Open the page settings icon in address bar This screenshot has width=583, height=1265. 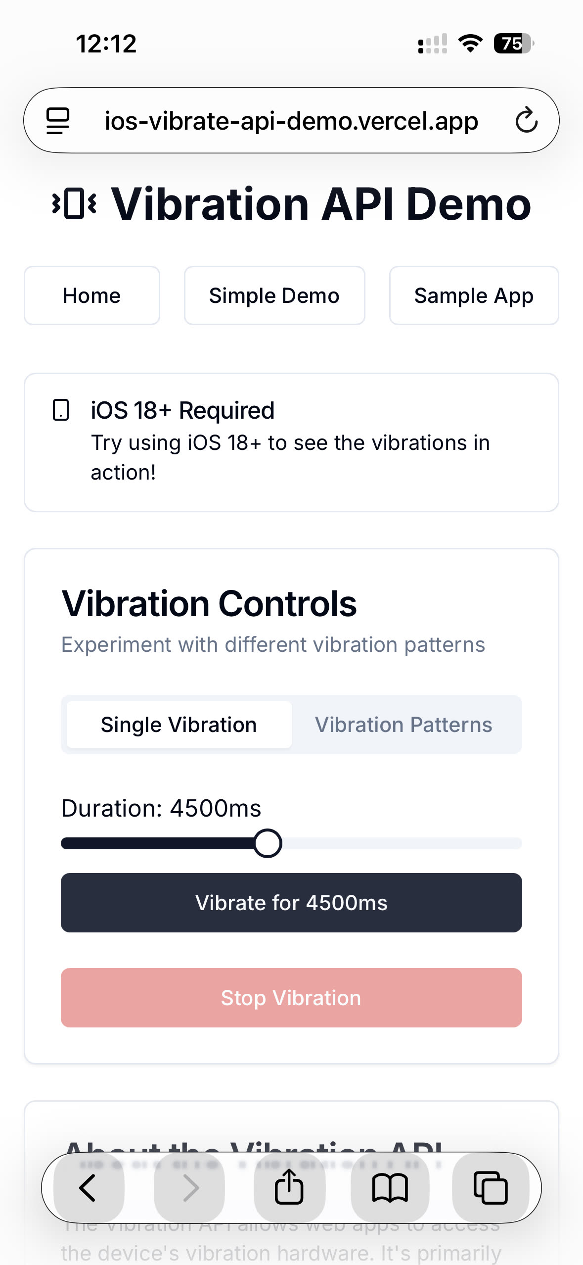click(58, 121)
